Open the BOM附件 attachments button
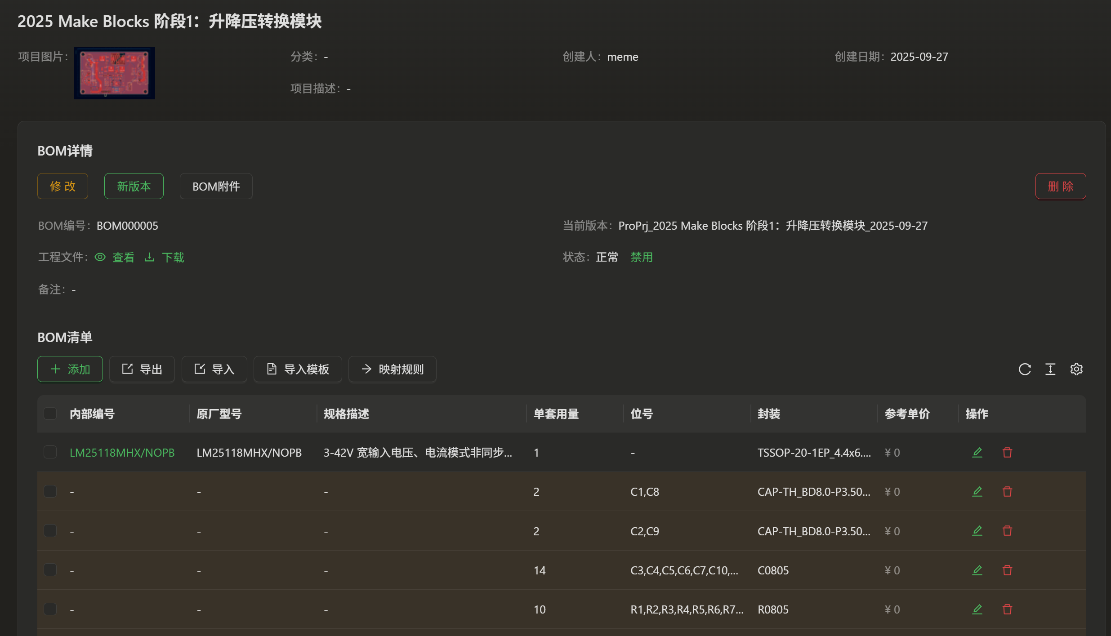 (216, 186)
